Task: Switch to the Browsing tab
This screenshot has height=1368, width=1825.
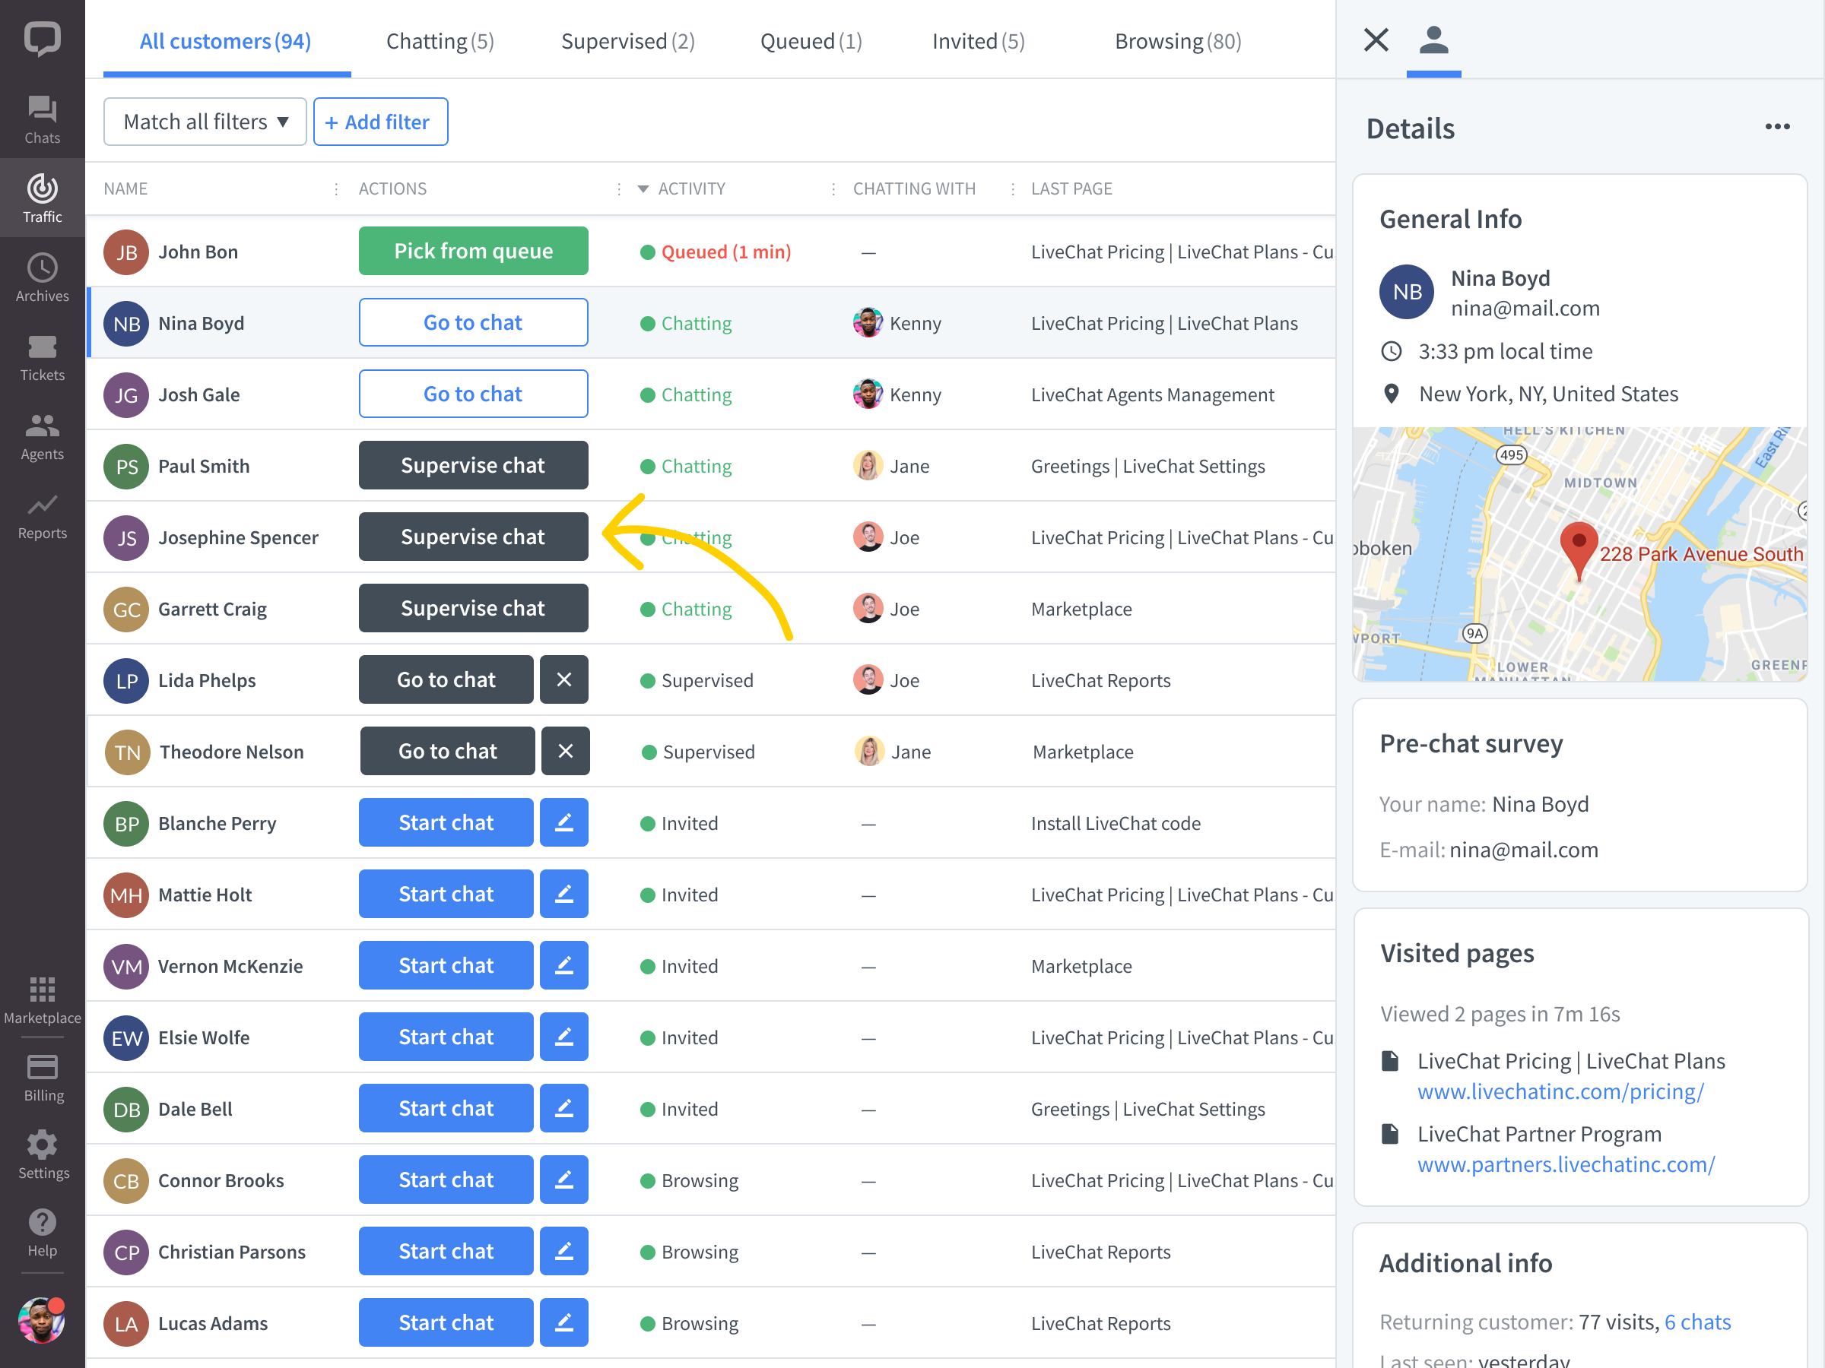Action: [x=1177, y=40]
